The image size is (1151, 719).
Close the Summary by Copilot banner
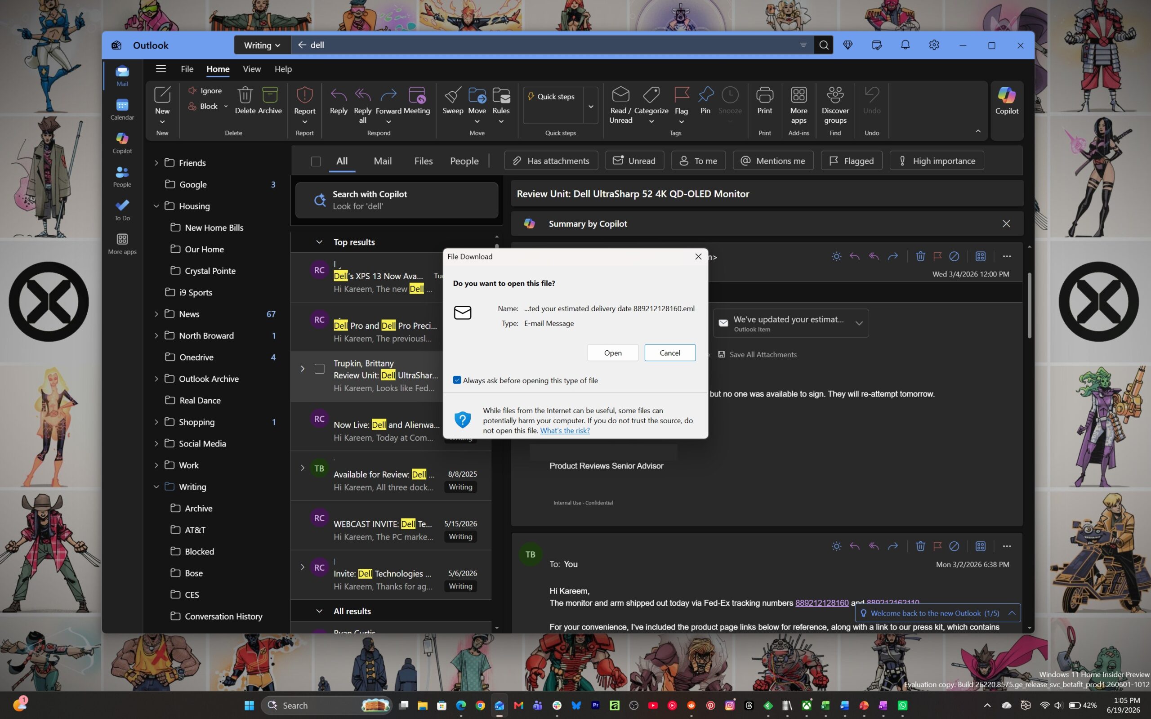point(1006,223)
